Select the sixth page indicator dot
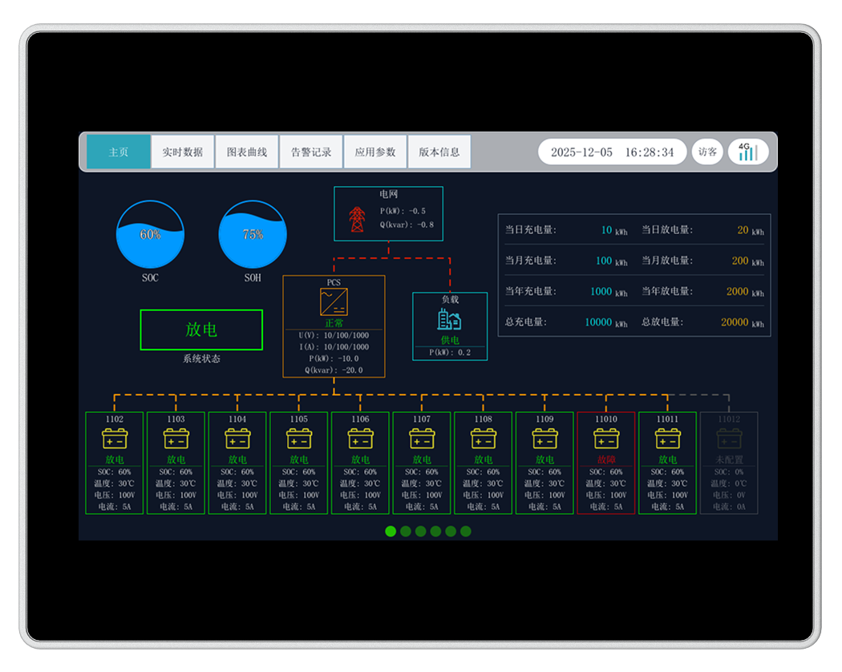842x672 pixels. (466, 531)
